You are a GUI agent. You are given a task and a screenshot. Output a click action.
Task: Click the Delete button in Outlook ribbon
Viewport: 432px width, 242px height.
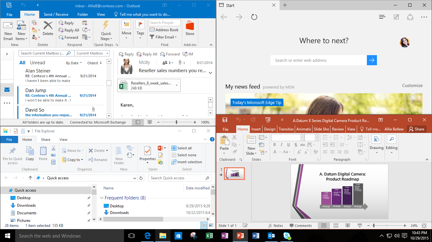click(48, 28)
